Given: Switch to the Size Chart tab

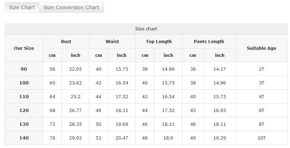Looking at the screenshot, I should [22, 7].
